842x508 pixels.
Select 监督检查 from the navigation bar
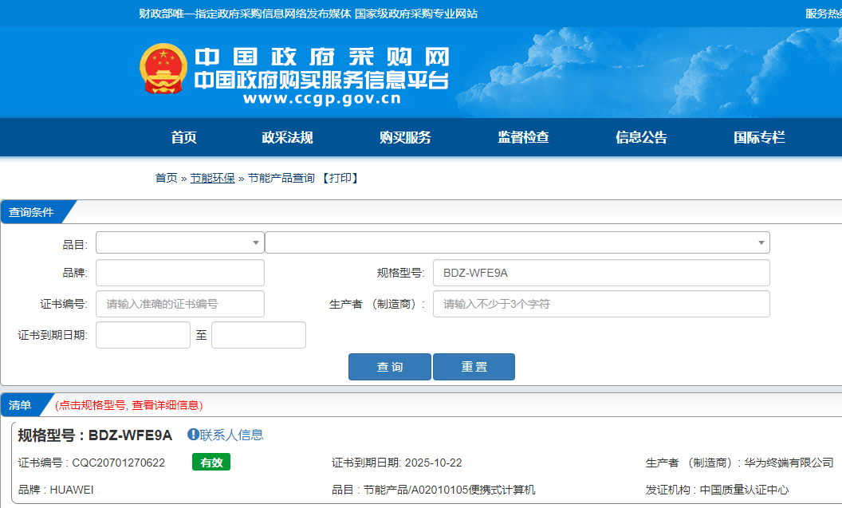click(524, 137)
